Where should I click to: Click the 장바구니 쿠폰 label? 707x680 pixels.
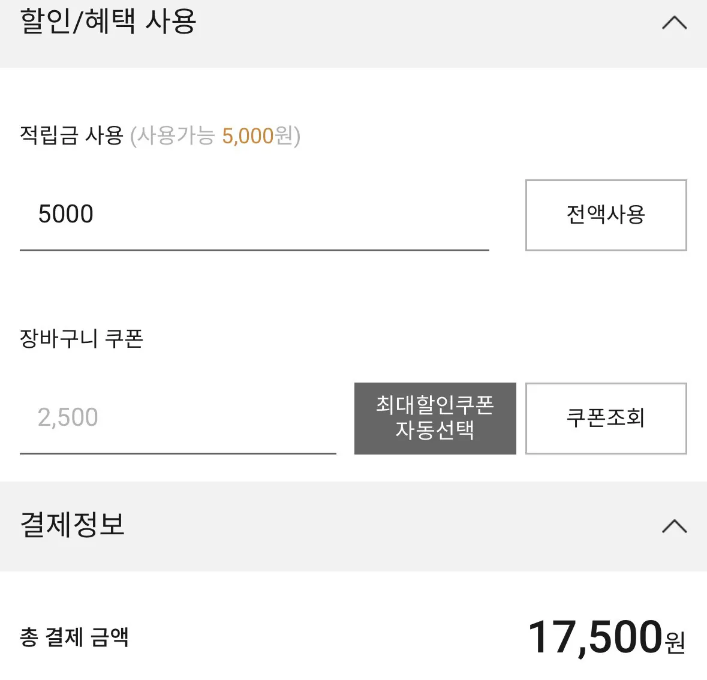point(82,339)
